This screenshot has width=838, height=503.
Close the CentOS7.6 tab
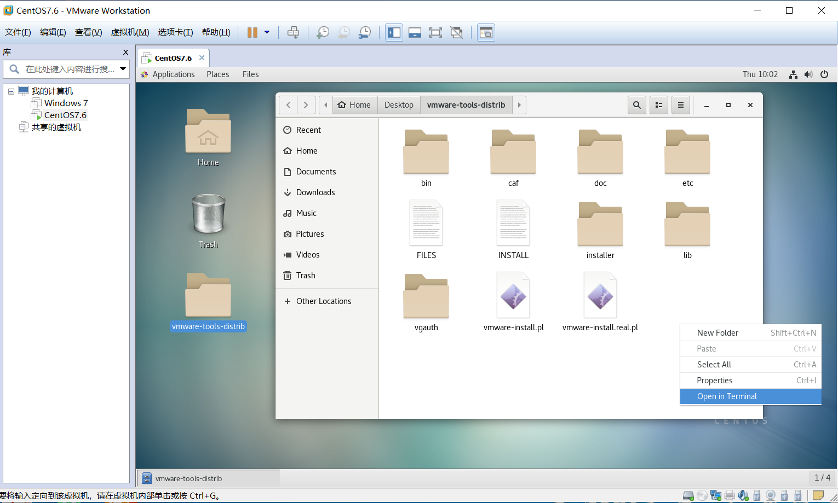(202, 58)
